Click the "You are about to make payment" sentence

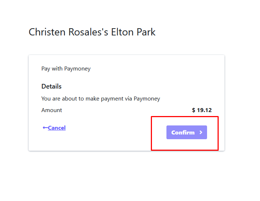click(x=100, y=98)
